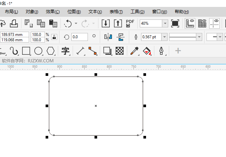Image resolution: width=226 pixels, height=157 pixels.
Task: Click the plus quick customize button
Action: [x=178, y=51]
